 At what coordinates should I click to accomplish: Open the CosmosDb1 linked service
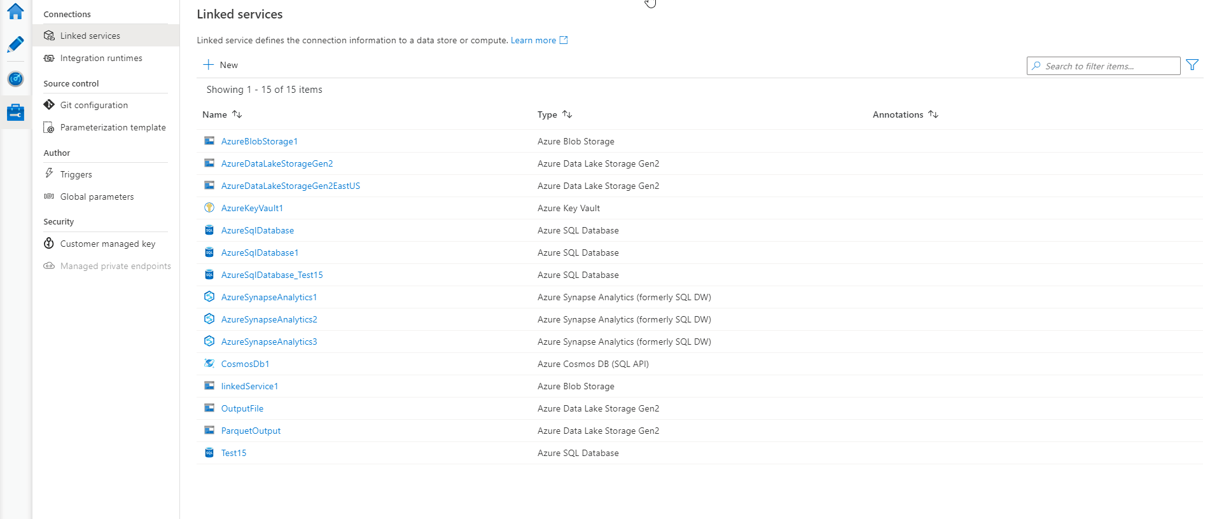(245, 364)
